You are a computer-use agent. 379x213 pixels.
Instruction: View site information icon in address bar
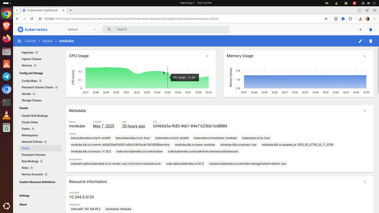coord(40,19)
